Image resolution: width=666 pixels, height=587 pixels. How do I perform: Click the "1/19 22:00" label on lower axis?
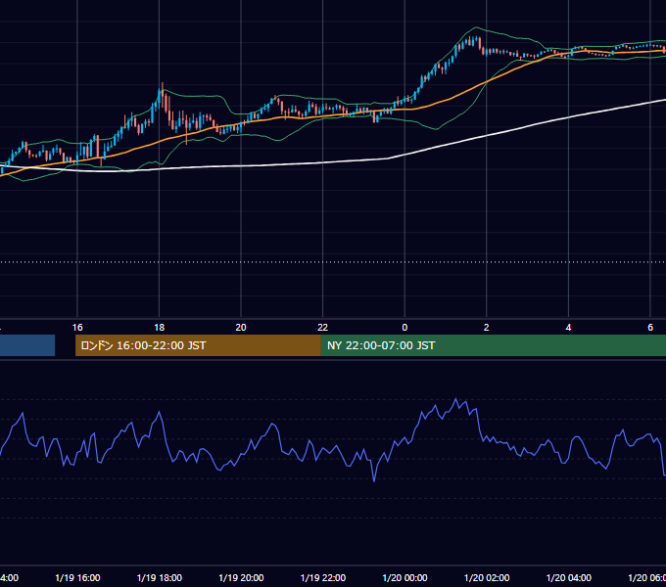(x=323, y=577)
